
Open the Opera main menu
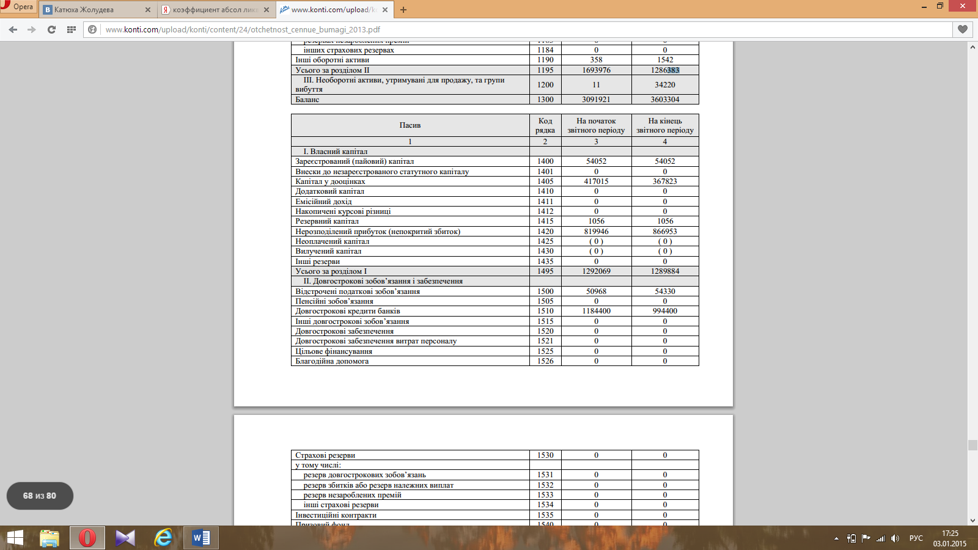18,7
